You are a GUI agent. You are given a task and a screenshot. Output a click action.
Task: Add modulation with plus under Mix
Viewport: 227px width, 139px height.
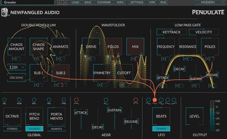(133, 59)
